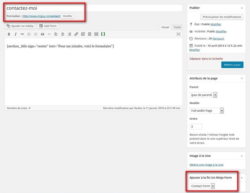The height and width of the screenshot is (193, 250).
Task: Expand the Contact Form Ninja Form dropdown
Action: 202,186
